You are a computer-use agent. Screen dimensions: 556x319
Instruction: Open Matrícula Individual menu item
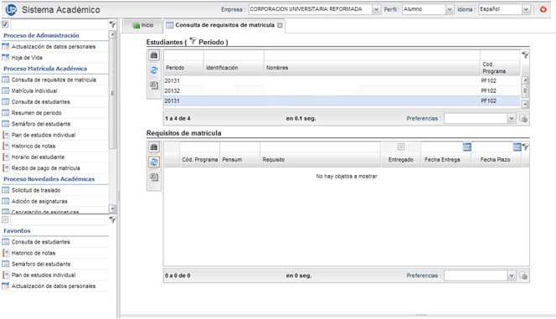[x=34, y=91]
